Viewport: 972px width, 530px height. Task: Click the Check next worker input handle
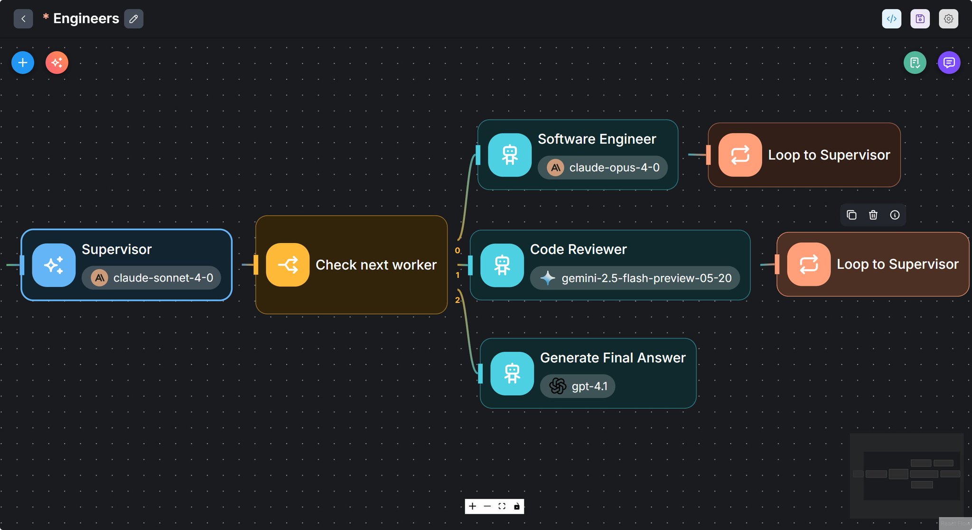(256, 265)
